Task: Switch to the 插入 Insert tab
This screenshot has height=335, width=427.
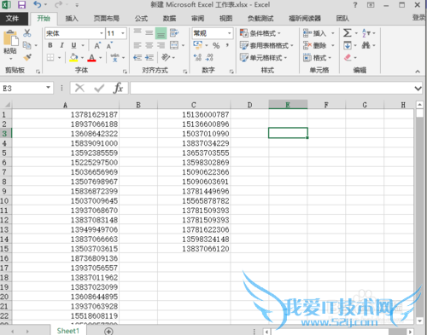Action: click(x=72, y=19)
